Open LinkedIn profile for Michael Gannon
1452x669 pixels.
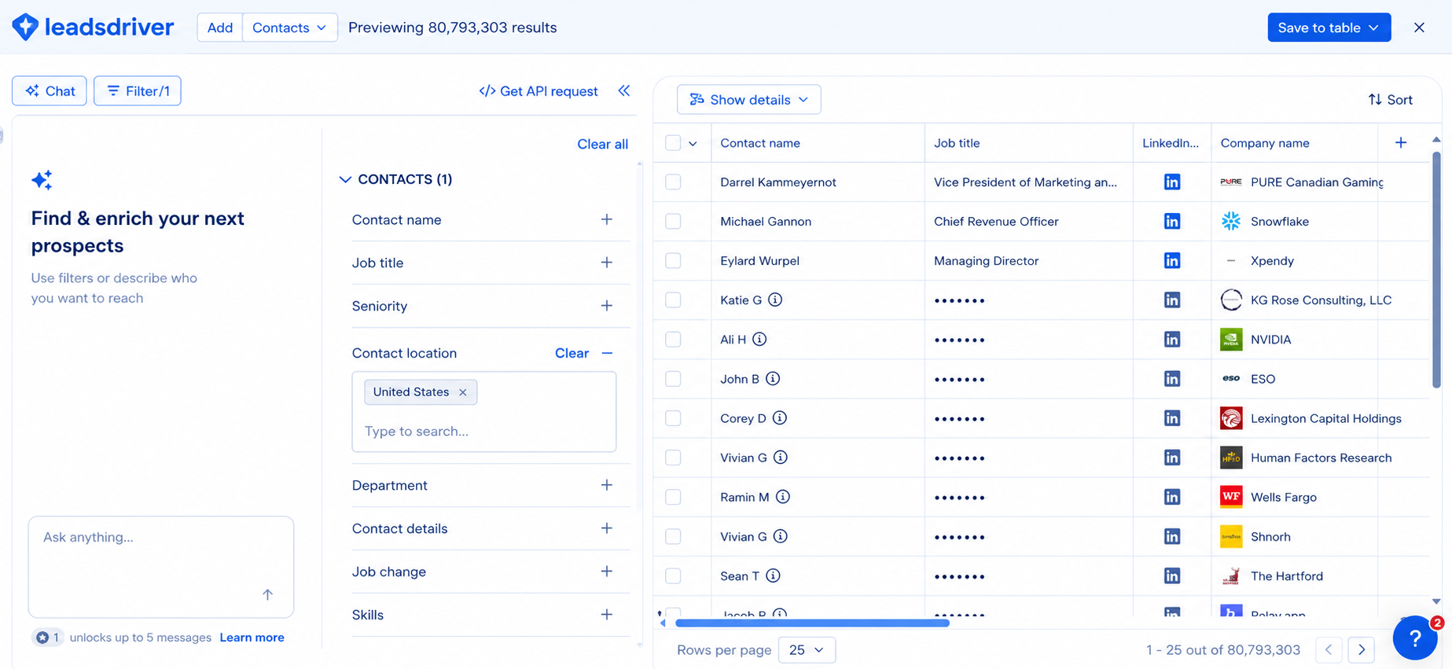(x=1171, y=222)
